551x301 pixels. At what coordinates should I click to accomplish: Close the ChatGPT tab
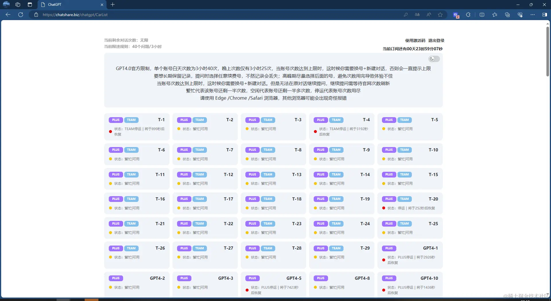coord(102,5)
